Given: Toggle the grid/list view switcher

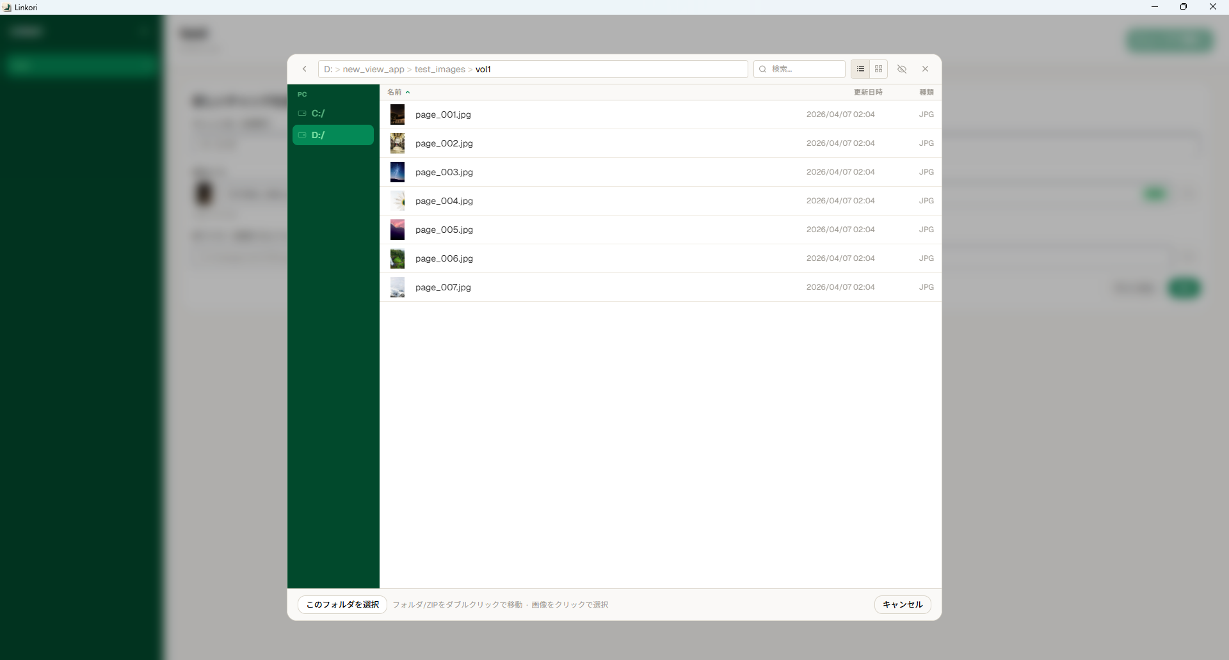Looking at the screenshot, I should pyautogui.click(x=869, y=69).
